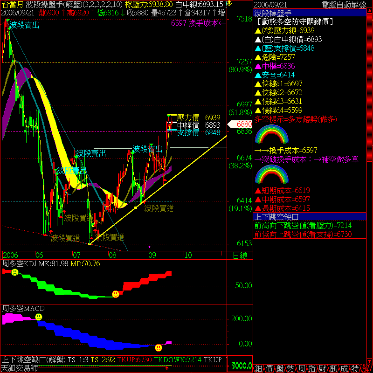Click the 突破換手成本 補空做多單 line
This screenshot has height=373, width=373.
[x=306, y=159]
